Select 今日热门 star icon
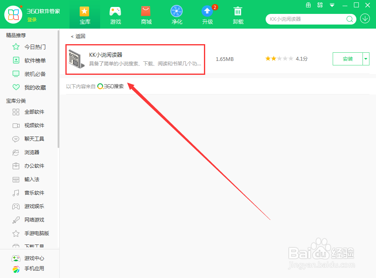The width and height of the screenshot is (376, 278). (x=16, y=47)
